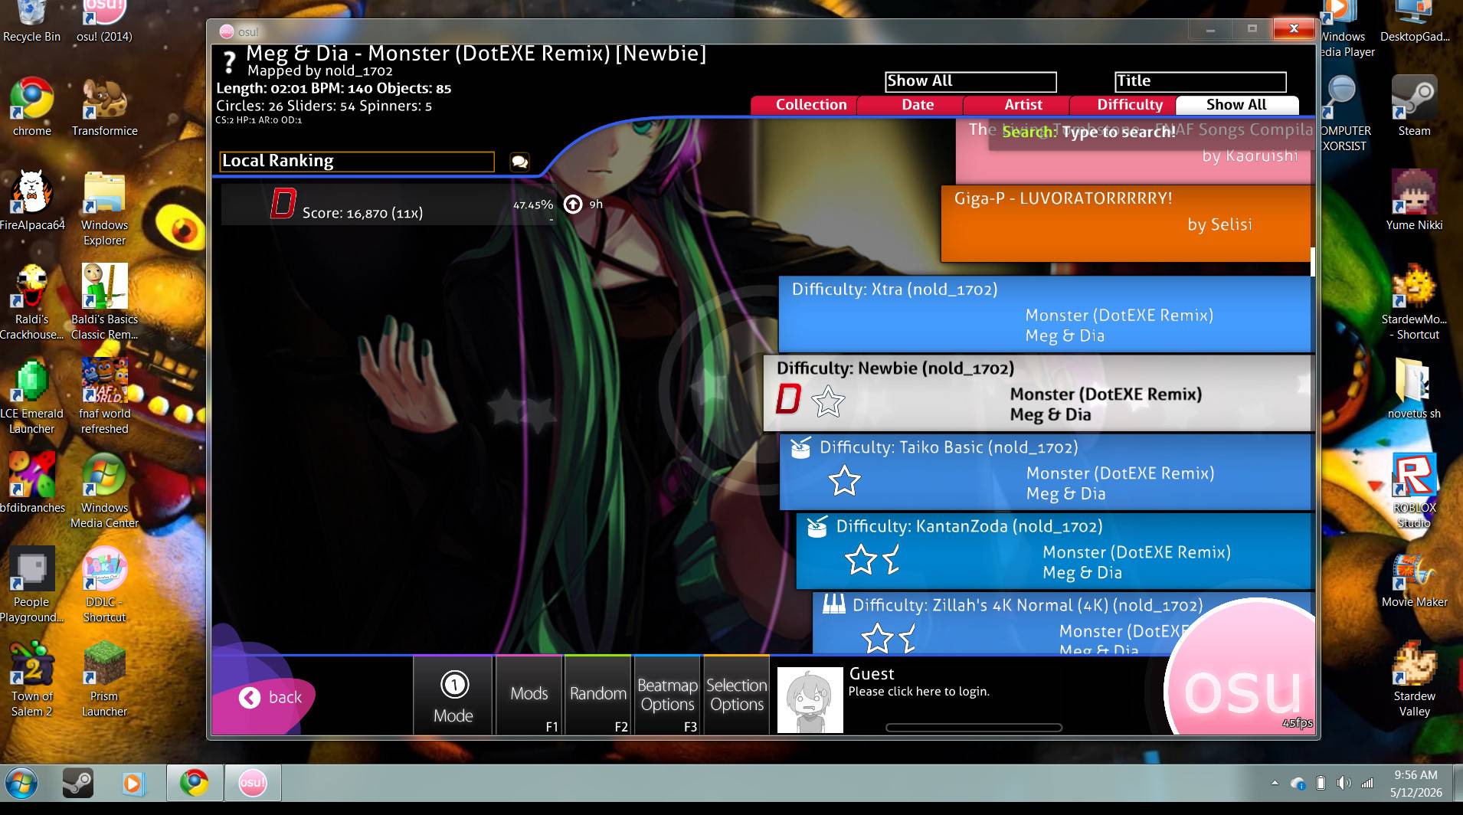Select the Xtra difficulty beatmap card
This screenshot has height=815, width=1463.
coord(1045,314)
